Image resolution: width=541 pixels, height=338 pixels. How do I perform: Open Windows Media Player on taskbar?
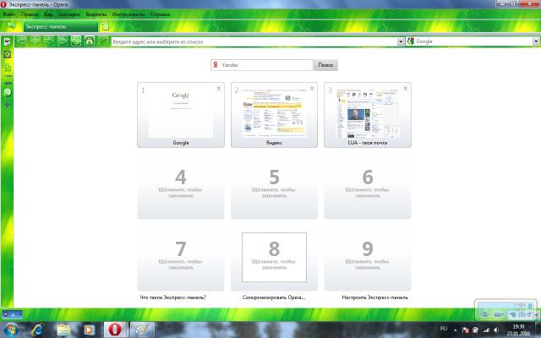(89, 330)
